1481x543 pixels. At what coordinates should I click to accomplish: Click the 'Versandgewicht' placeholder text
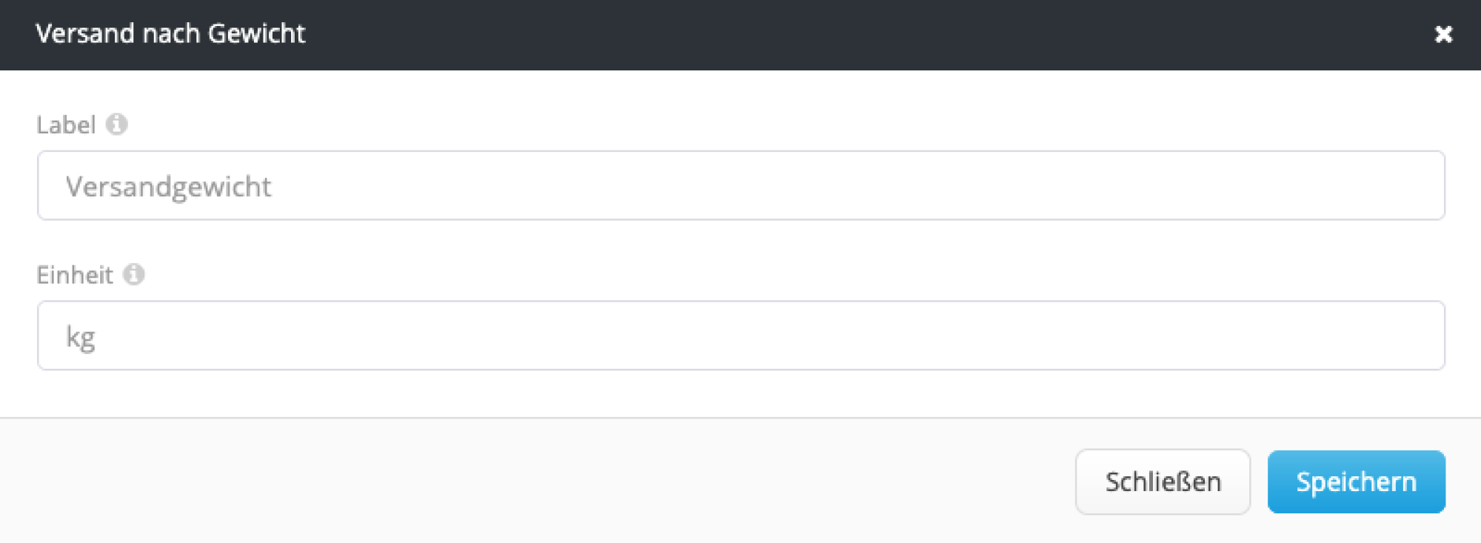(x=168, y=187)
